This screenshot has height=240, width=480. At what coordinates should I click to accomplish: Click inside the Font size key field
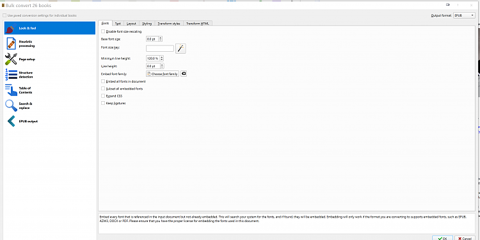160,49
